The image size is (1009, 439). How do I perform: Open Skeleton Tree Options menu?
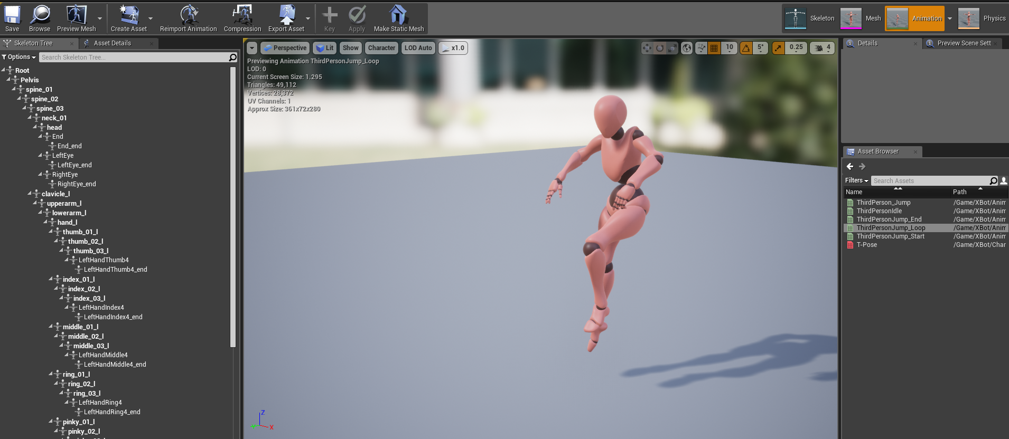[x=18, y=57]
